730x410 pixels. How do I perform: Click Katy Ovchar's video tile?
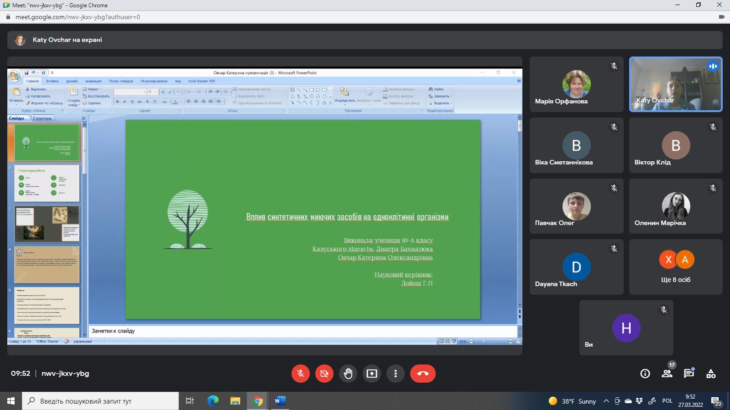(x=676, y=84)
